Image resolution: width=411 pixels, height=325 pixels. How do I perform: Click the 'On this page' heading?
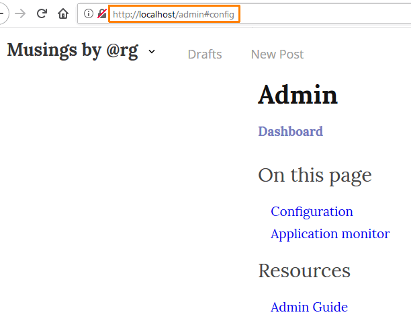[314, 175]
